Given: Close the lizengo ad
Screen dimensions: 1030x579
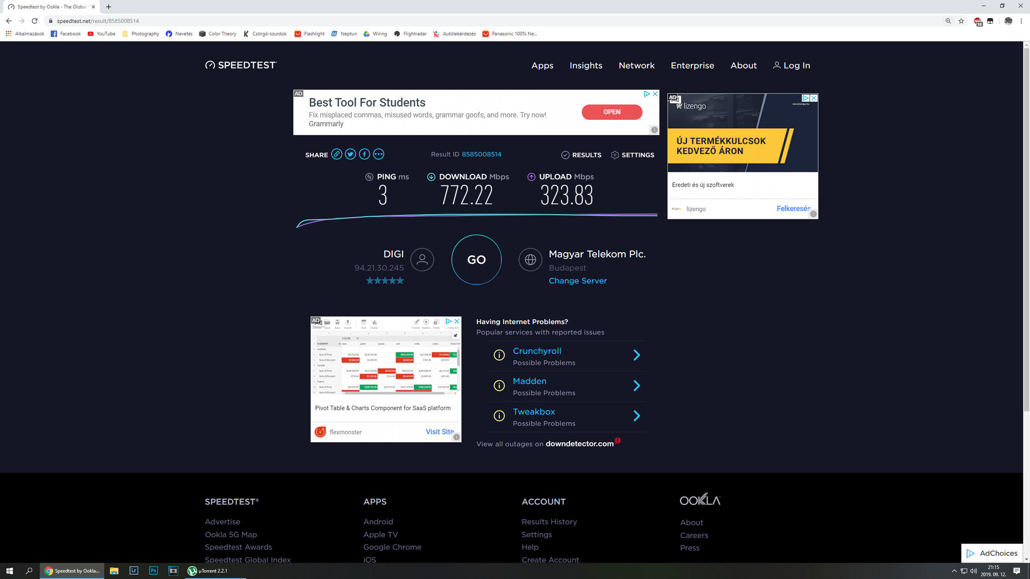Looking at the screenshot, I should 814,98.
